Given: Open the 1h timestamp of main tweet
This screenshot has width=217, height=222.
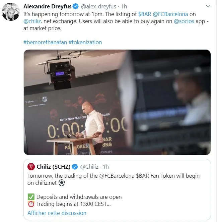Looking at the screenshot, I should coord(124,6).
